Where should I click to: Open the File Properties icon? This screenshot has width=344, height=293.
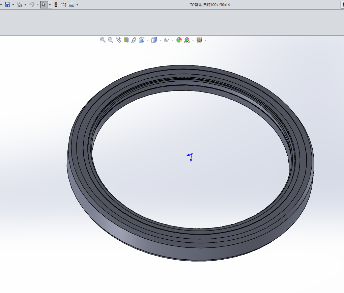(x=64, y=4)
